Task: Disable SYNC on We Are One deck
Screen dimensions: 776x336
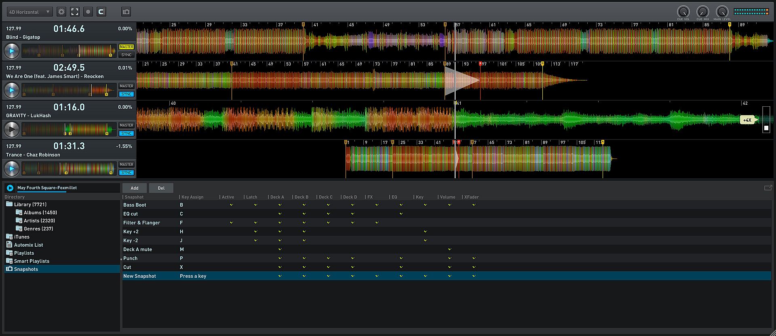Action: coord(127,94)
